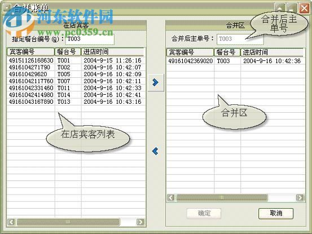Sort by 进店时间 column in 在店宾客 list
This screenshot has width=312, height=234.
[x=112, y=52]
